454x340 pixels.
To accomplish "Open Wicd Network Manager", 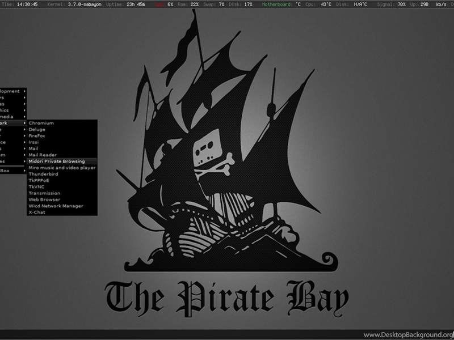I will [62, 206].
